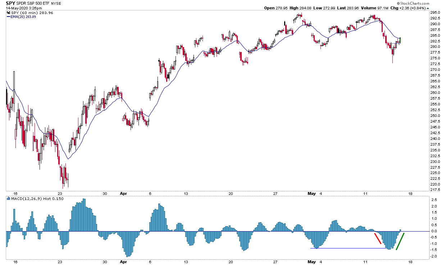Select the -2.0 label on the MACD axis
The height and width of the screenshot is (265, 446).
pos(433,256)
